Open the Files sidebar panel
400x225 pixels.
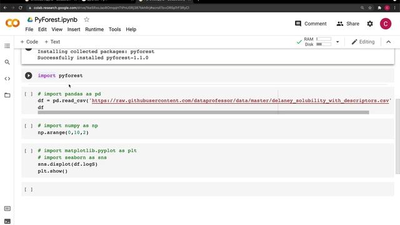pos(7,95)
